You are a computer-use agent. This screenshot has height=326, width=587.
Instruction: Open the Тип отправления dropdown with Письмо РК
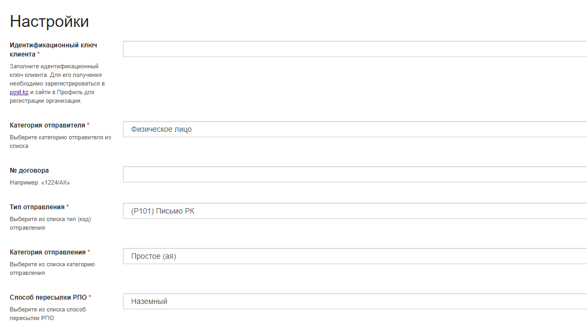point(355,211)
